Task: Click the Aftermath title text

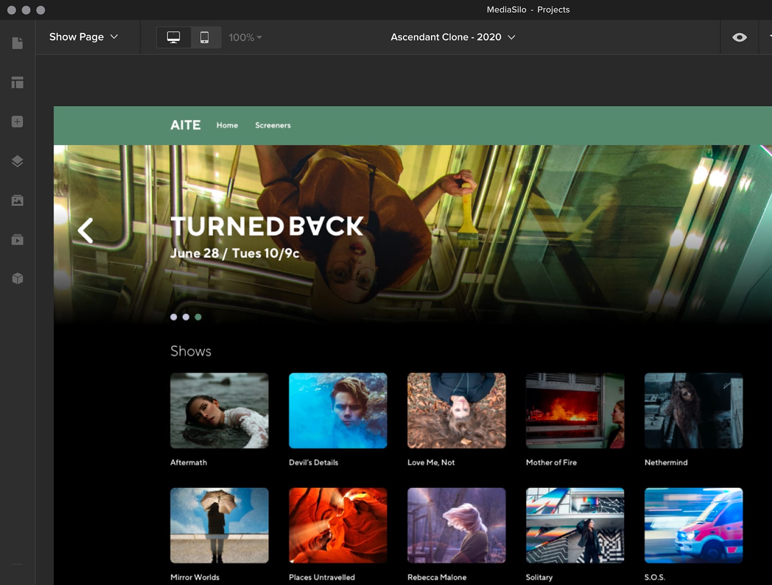Action: [189, 462]
